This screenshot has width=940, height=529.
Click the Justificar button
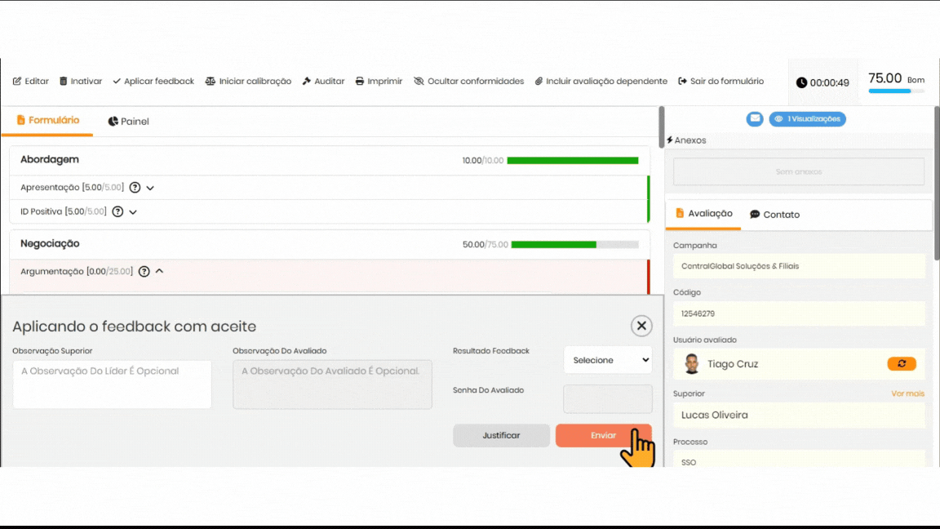(501, 436)
